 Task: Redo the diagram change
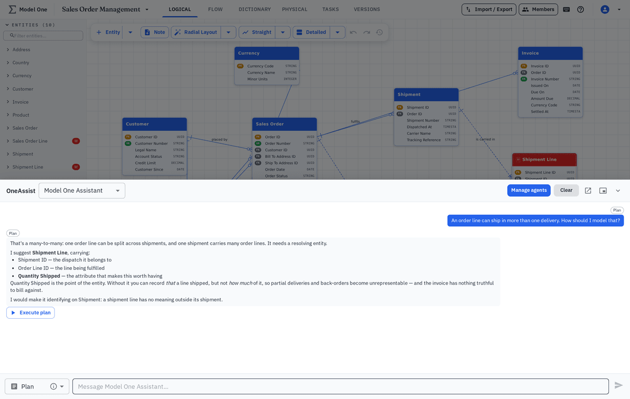click(x=366, y=32)
